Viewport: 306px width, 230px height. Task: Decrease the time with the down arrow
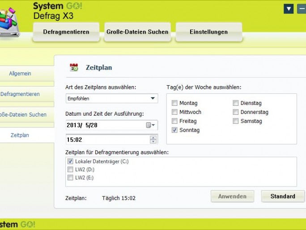(153, 141)
